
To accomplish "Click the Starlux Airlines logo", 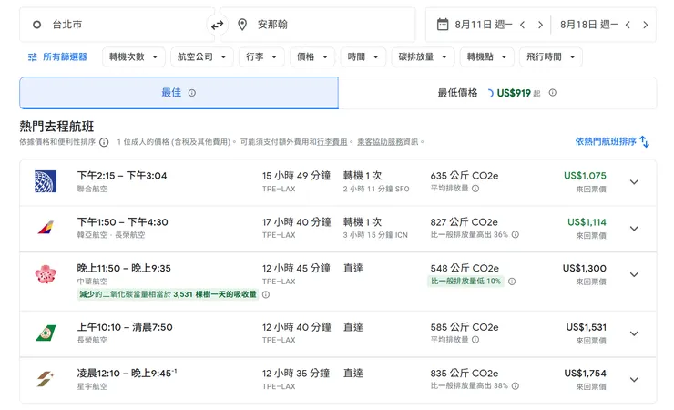I will 46,380.
